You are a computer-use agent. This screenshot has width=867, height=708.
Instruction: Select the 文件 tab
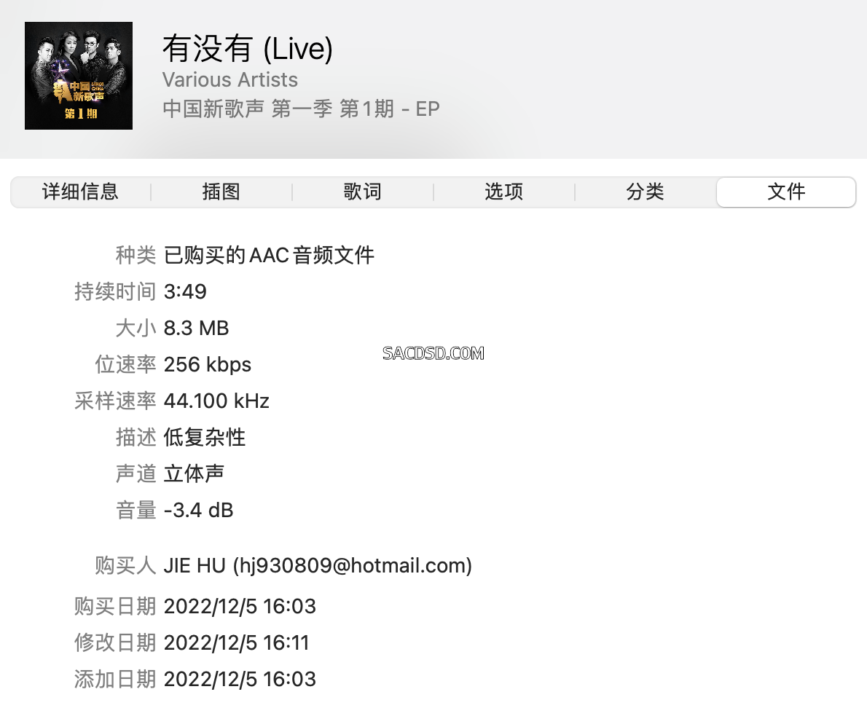tap(786, 192)
